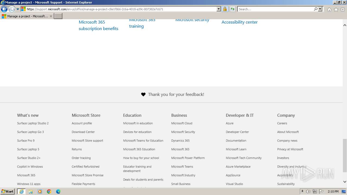
Task: Open the Microsoft Cloud link
Action: (x=182, y=123)
